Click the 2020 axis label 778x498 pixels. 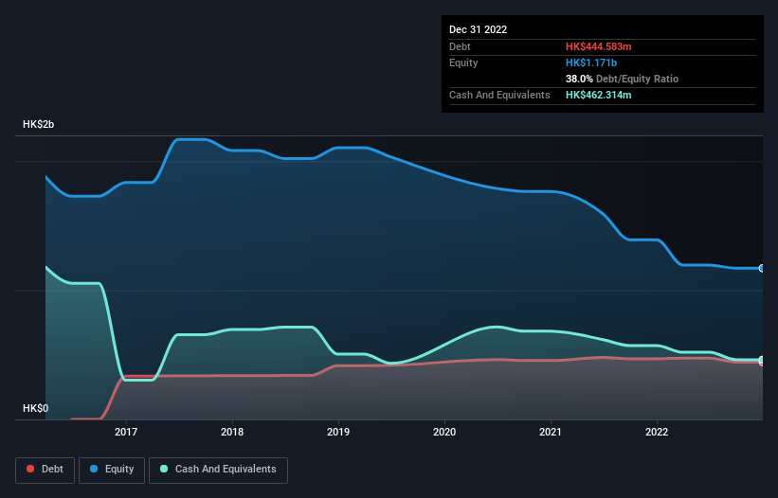444,432
